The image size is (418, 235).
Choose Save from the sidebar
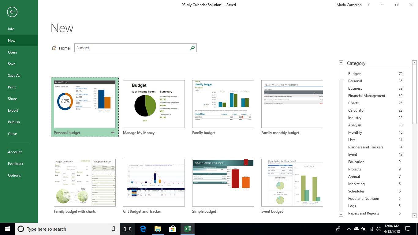coord(19,64)
